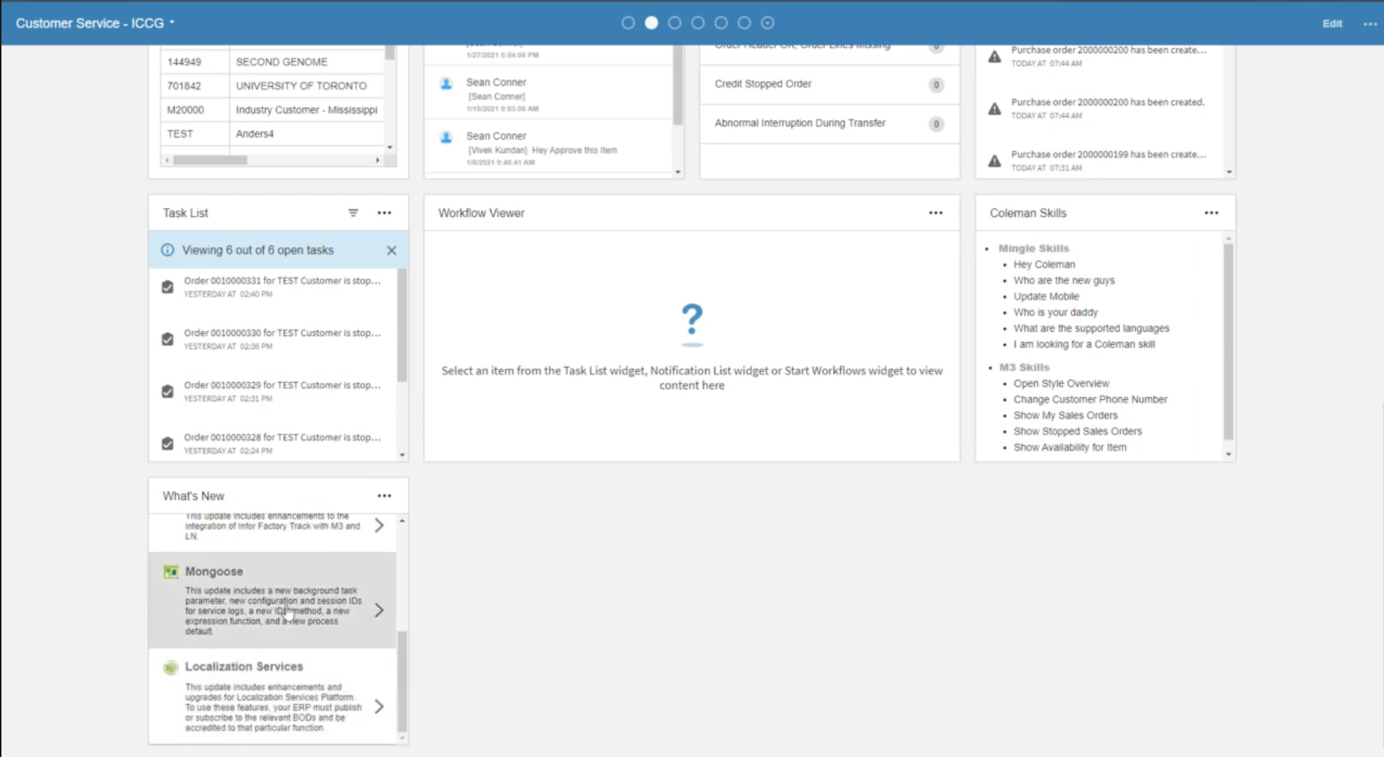
Task: Expand the Localization Services entry chevron
Action: pos(379,707)
